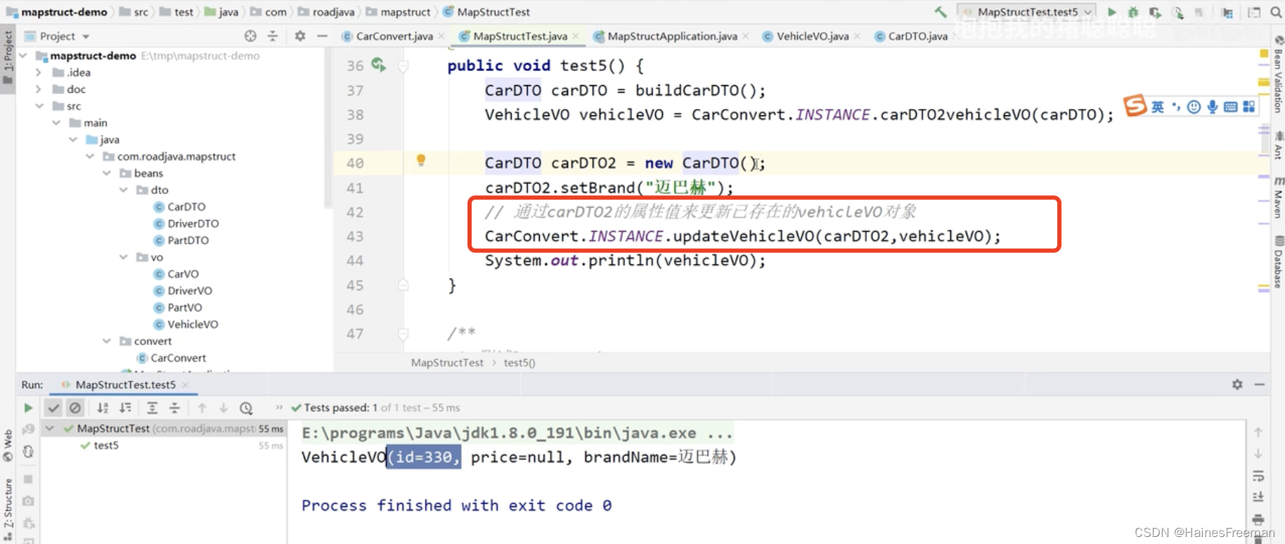
Task: Run MapStructTest.test5 from top toolbar
Action: (x=1111, y=12)
